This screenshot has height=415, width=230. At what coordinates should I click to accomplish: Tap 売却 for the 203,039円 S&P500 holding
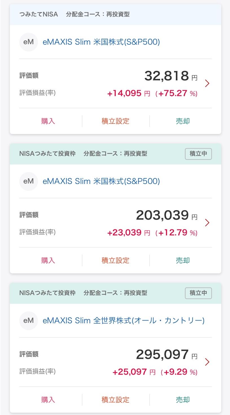[x=183, y=260]
